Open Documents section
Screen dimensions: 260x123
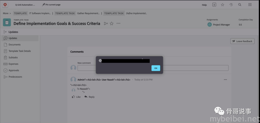pyautogui.click(x=14, y=44)
